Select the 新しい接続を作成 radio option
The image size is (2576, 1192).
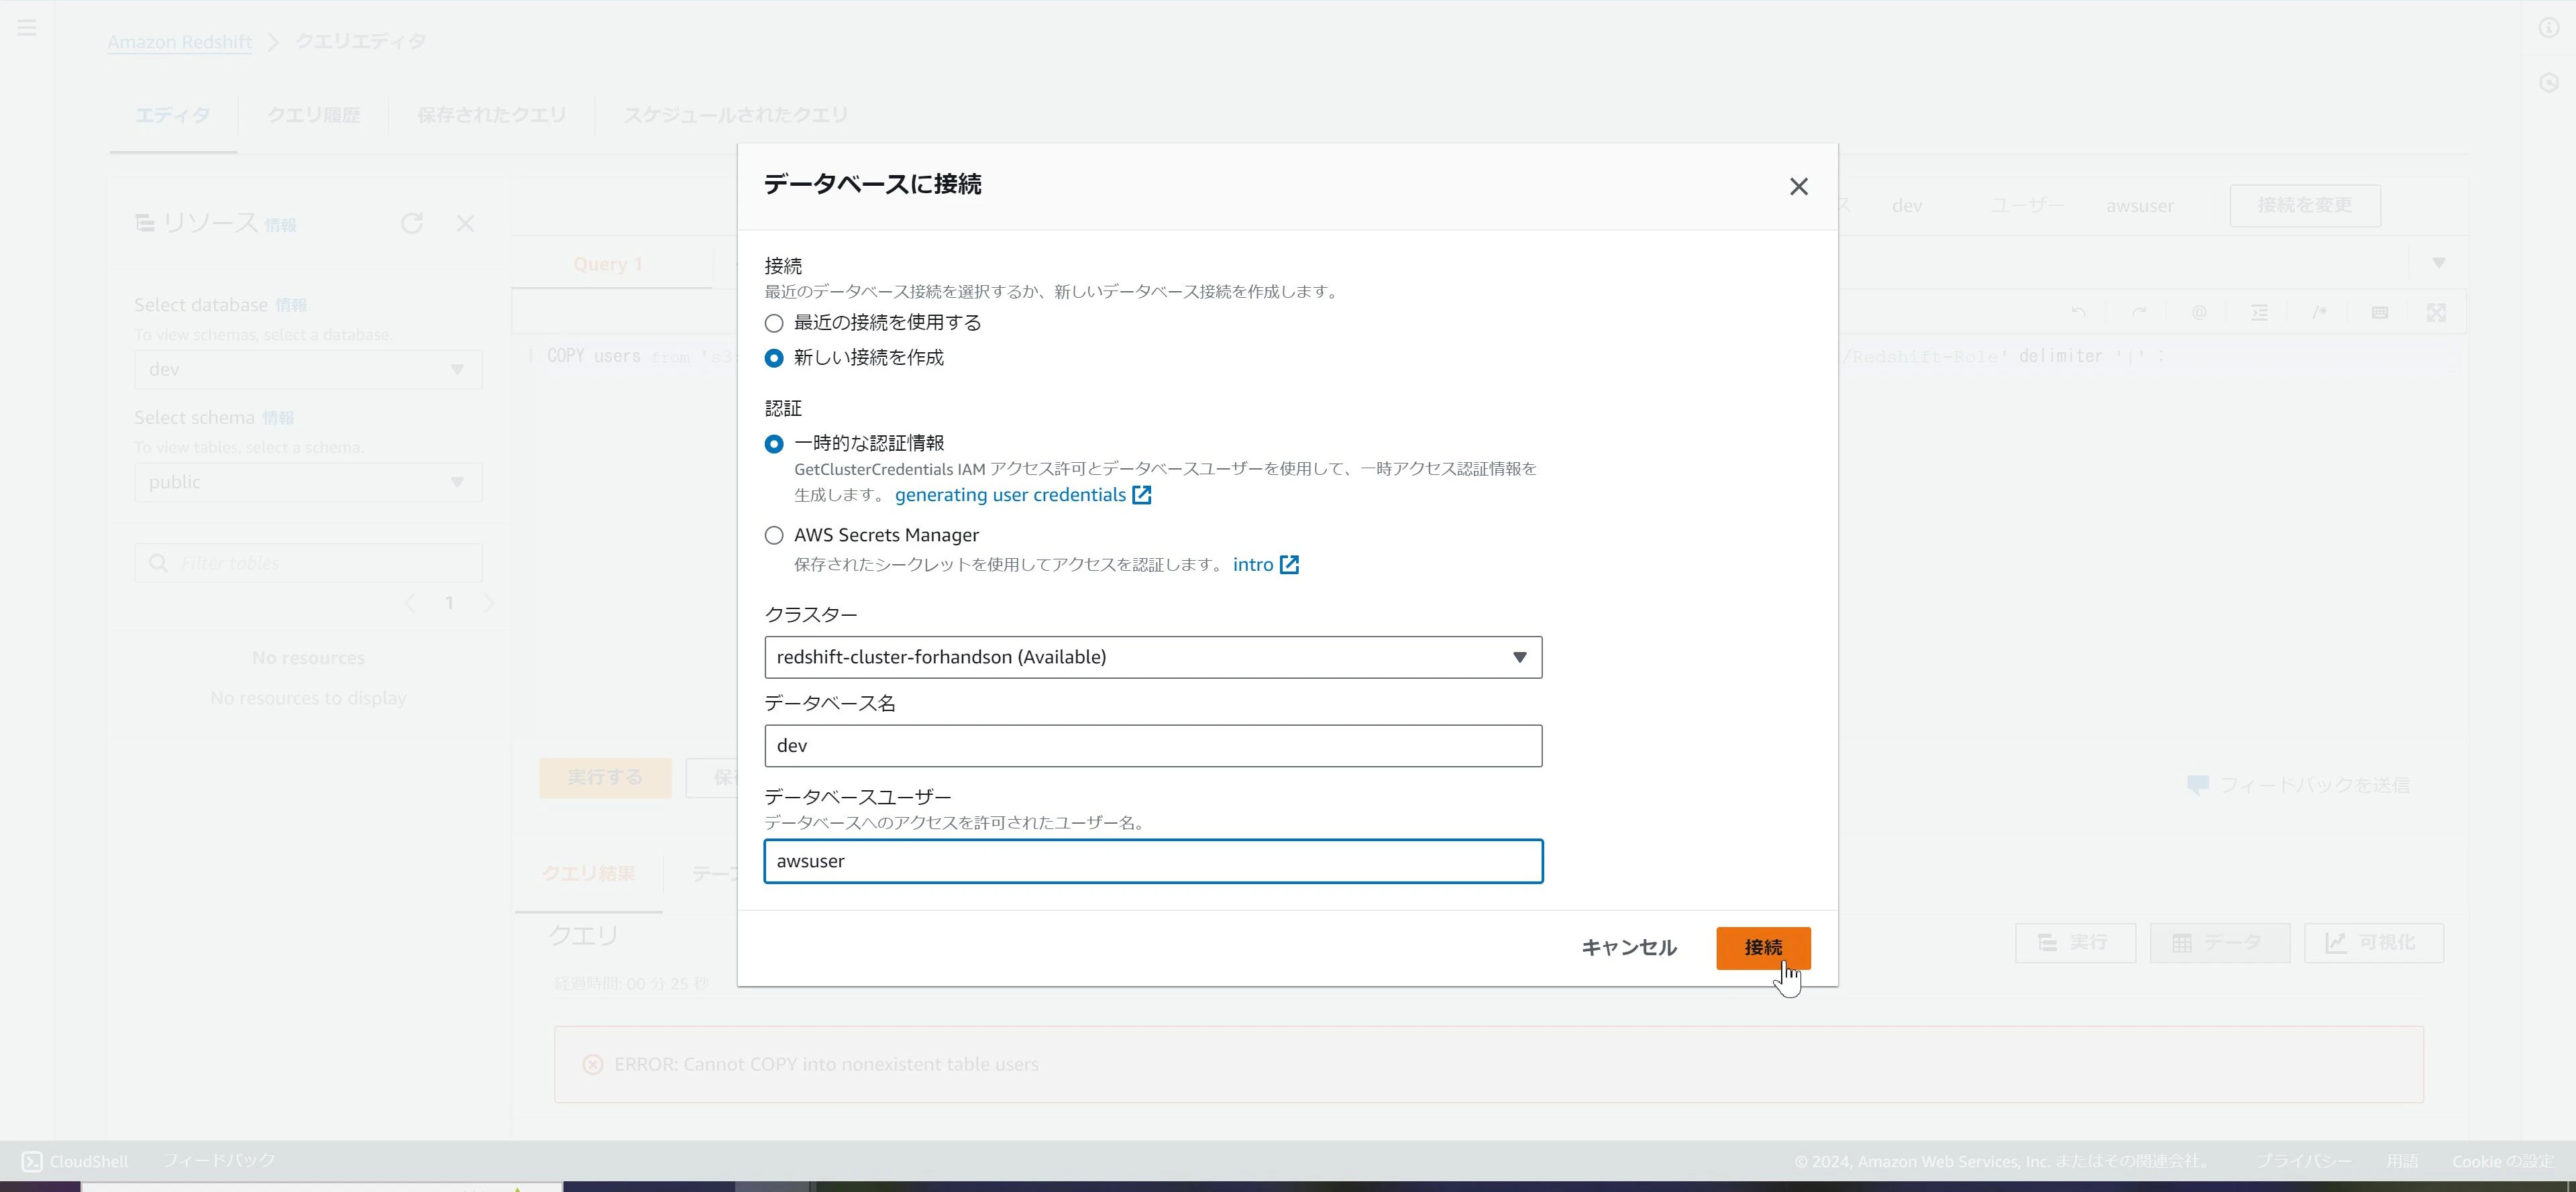774,358
